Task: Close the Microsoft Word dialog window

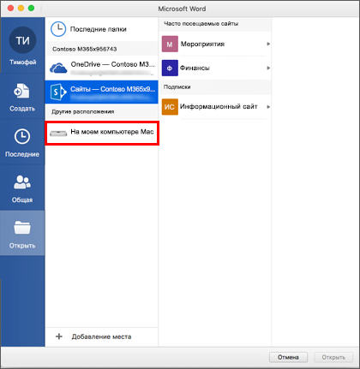Action: tap(10, 8)
